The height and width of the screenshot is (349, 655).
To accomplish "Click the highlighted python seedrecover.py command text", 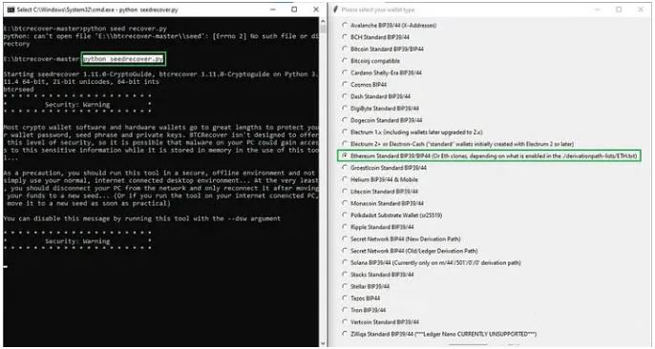I will pos(123,59).
